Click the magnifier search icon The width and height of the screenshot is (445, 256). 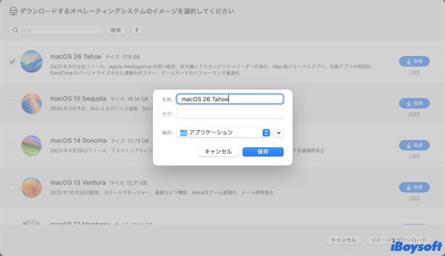point(15,30)
